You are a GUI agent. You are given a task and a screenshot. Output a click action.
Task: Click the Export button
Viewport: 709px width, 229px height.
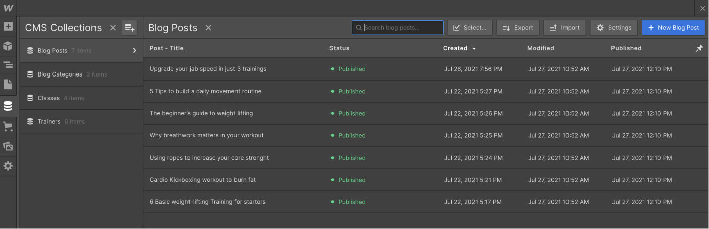pyautogui.click(x=518, y=28)
